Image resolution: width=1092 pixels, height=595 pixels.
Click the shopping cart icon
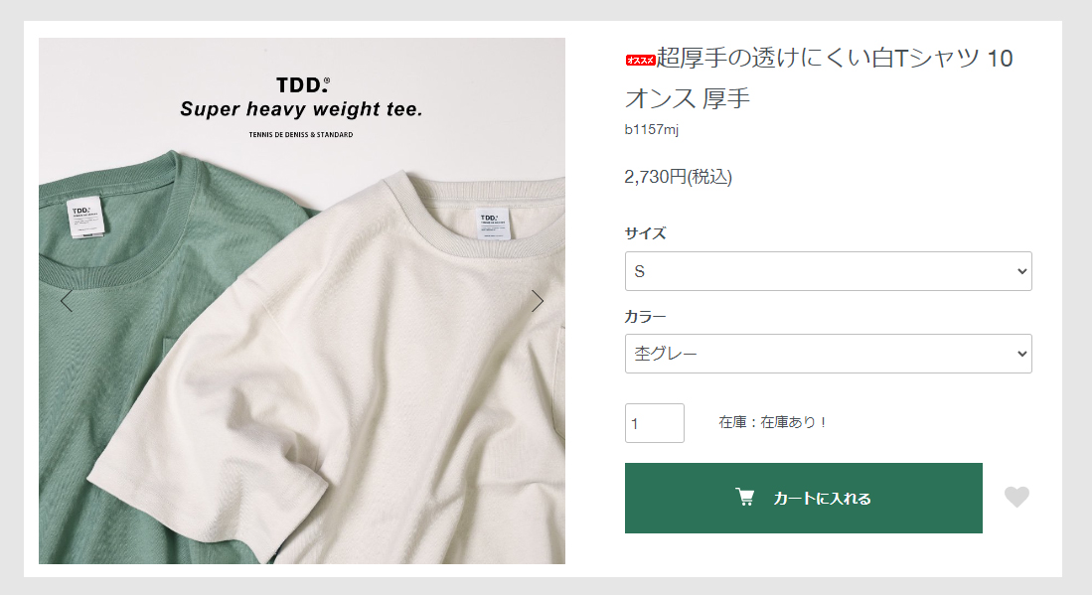[x=744, y=497]
